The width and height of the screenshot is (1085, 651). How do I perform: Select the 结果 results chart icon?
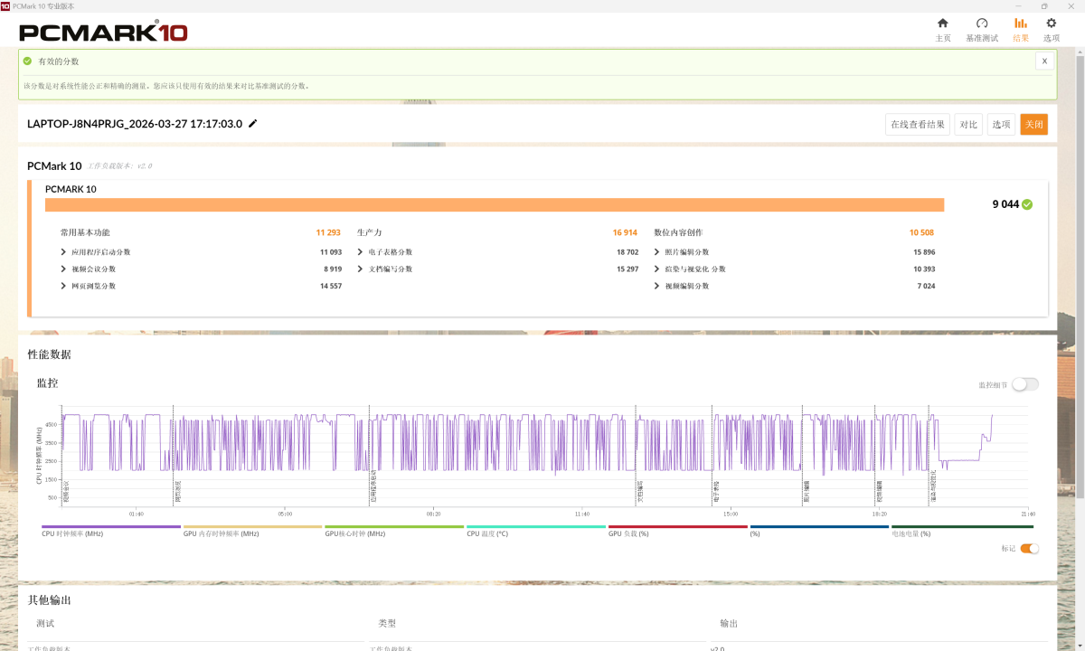pos(1021,24)
